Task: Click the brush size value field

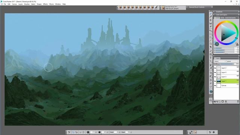Action: [x=93, y=132]
